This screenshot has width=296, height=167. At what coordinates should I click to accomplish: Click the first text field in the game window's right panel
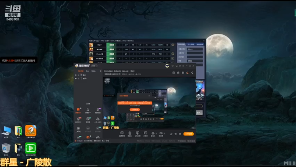click(x=195, y=49)
